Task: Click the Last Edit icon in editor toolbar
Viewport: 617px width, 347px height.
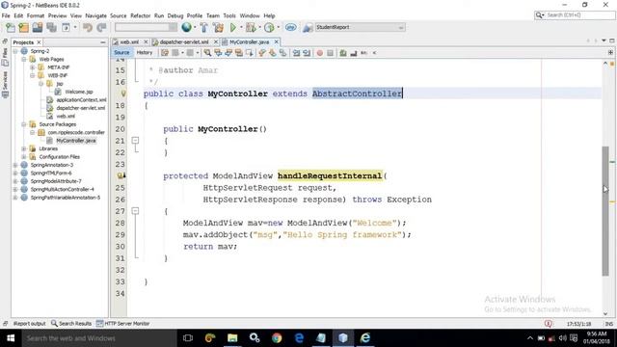Action: (165, 53)
